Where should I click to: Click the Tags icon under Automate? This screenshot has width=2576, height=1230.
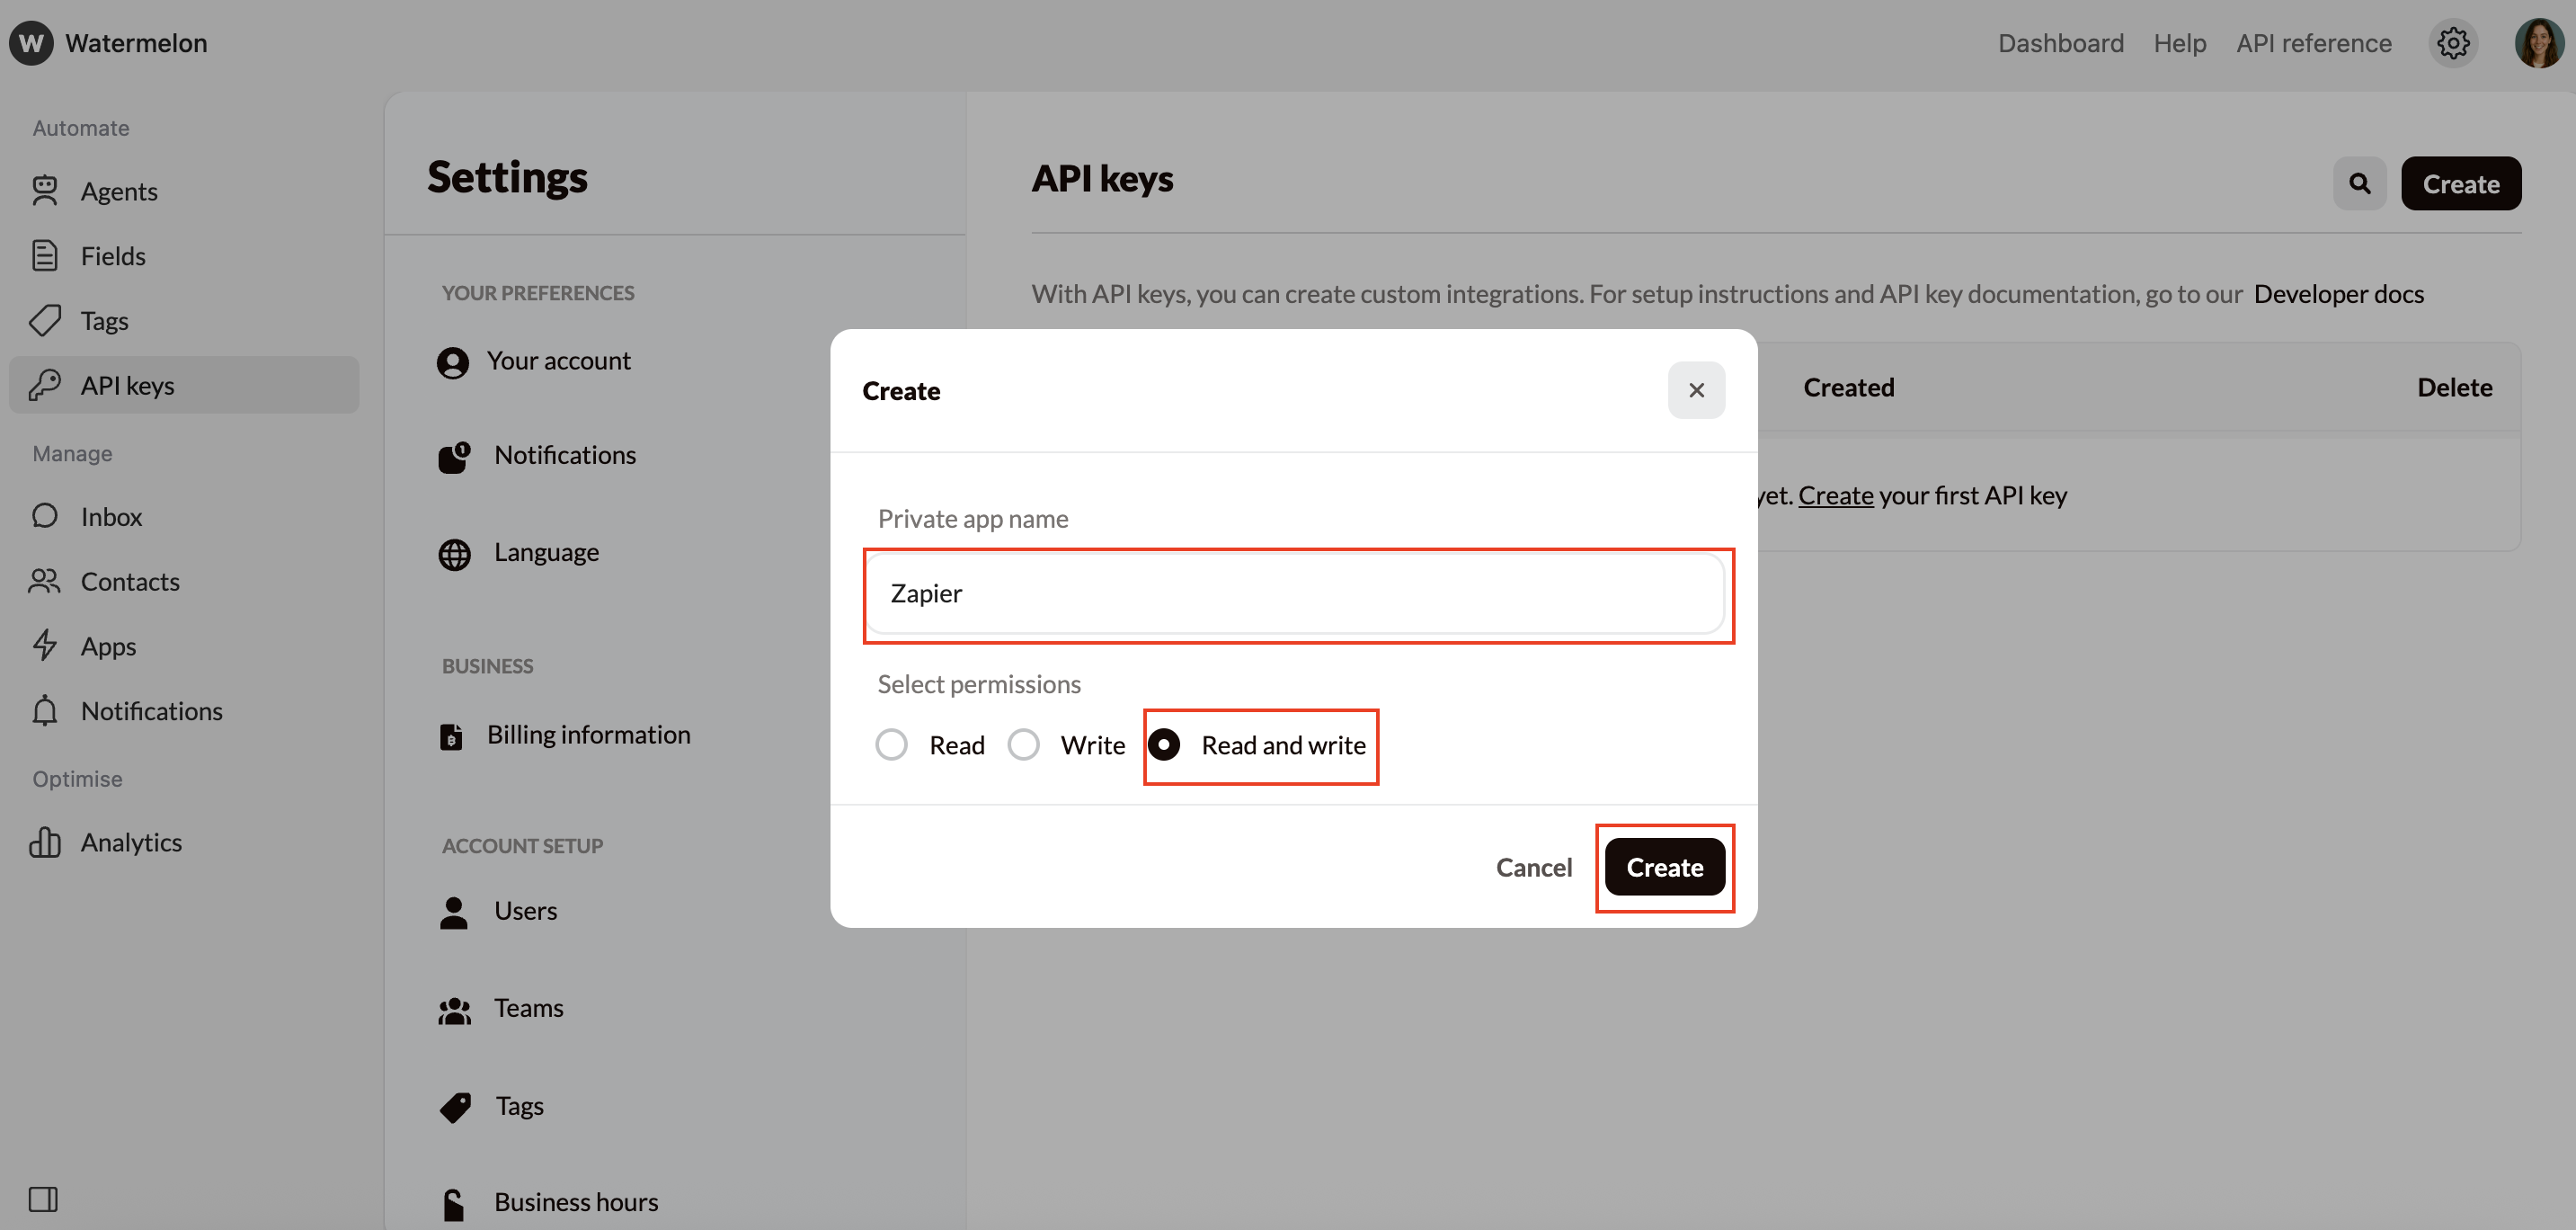point(45,320)
